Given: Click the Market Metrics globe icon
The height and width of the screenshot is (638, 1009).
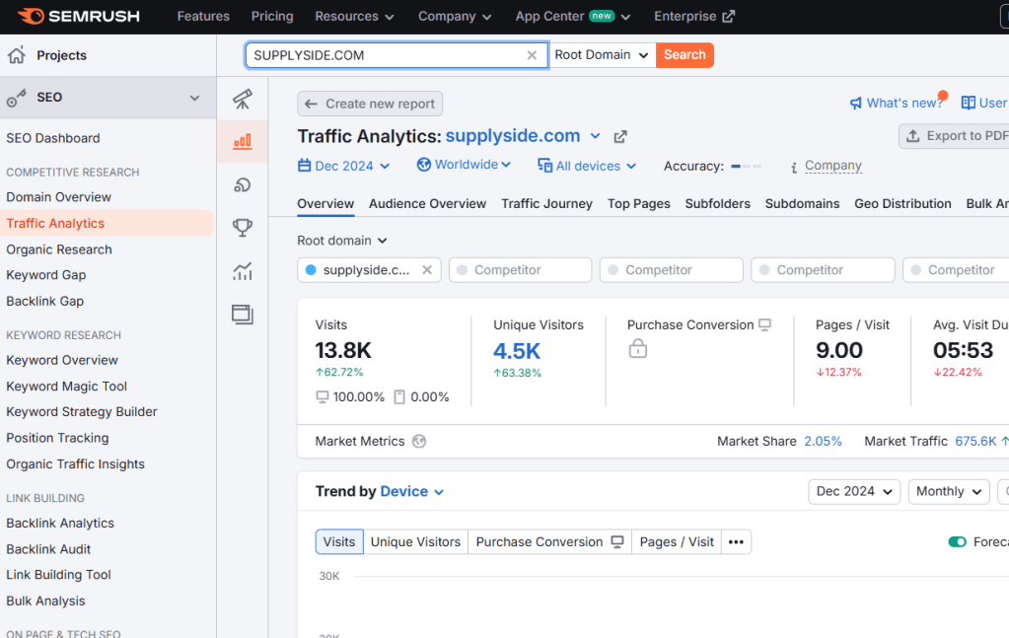Looking at the screenshot, I should (419, 442).
